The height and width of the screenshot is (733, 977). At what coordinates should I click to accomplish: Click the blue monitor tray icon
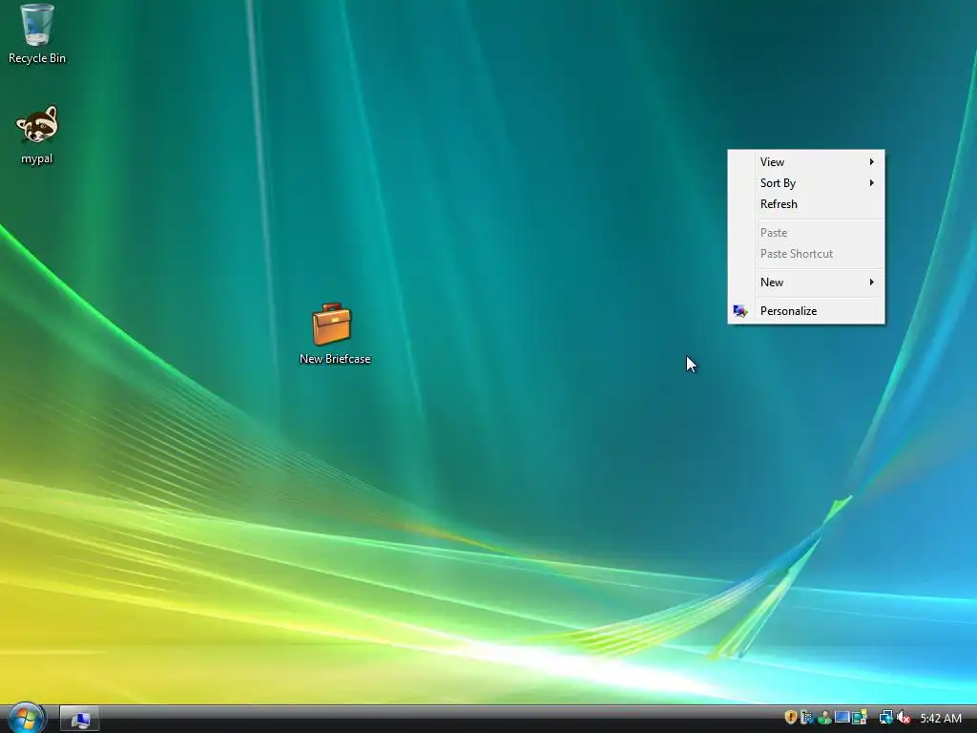point(842,717)
